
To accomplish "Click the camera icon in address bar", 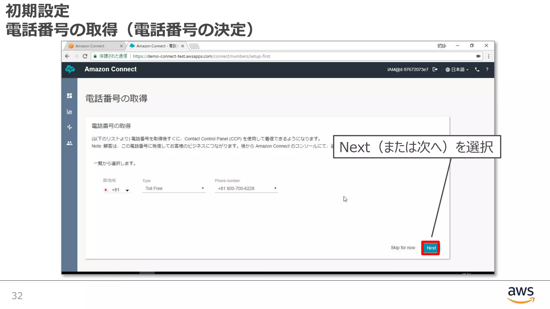I will click(479, 56).
